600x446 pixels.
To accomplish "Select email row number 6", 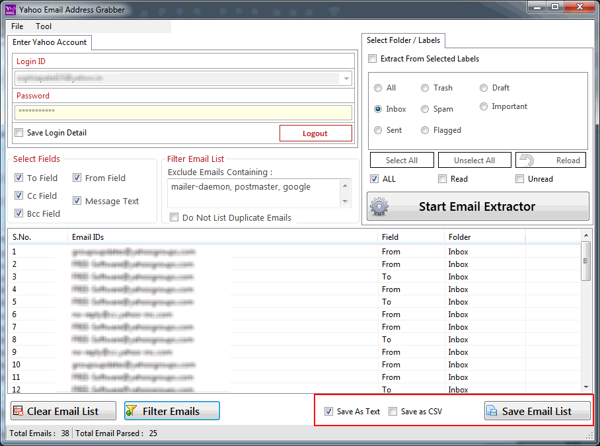I will coord(294,315).
